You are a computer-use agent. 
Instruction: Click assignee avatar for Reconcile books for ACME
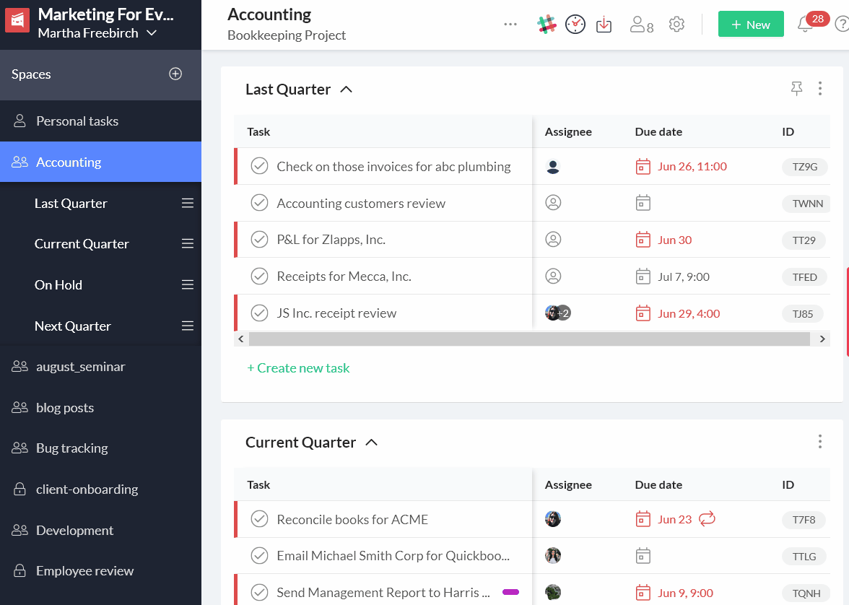[x=553, y=519]
